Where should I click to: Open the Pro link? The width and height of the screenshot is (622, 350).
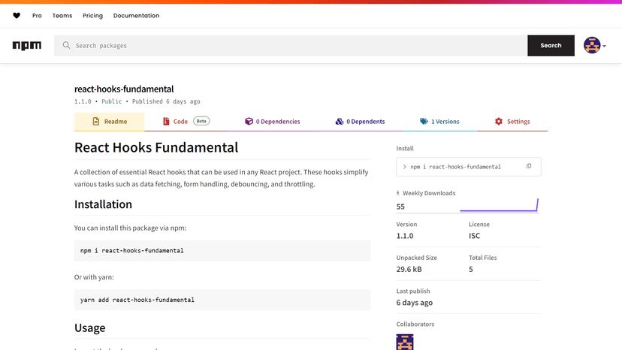(x=37, y=16)
